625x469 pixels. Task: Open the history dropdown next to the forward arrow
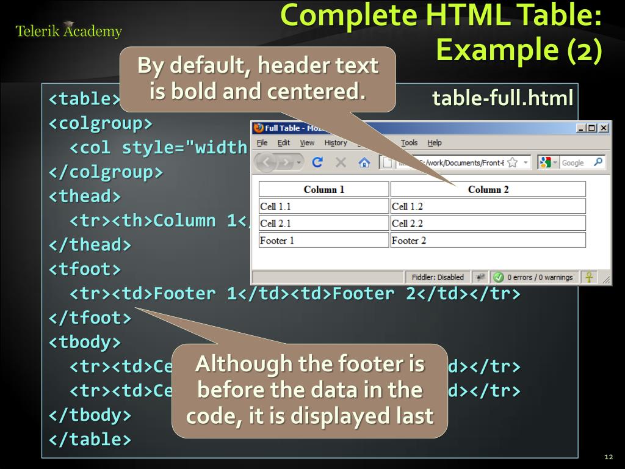pos(298,162)
